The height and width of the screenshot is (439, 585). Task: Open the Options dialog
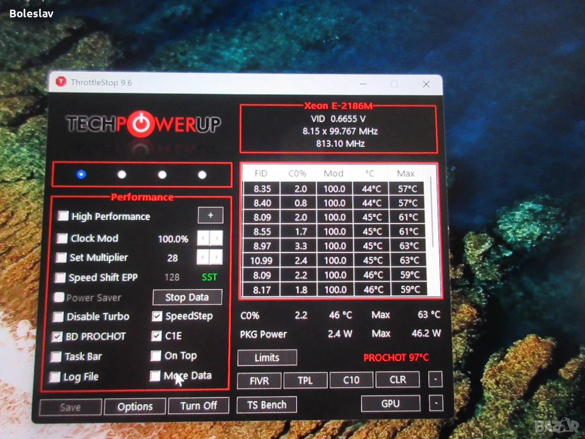(135, 407)
